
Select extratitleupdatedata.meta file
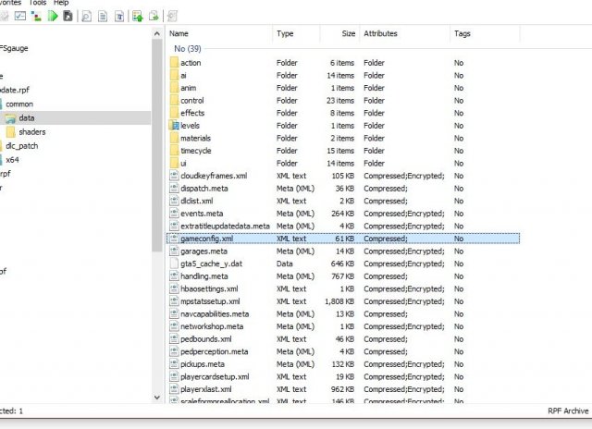343,226
